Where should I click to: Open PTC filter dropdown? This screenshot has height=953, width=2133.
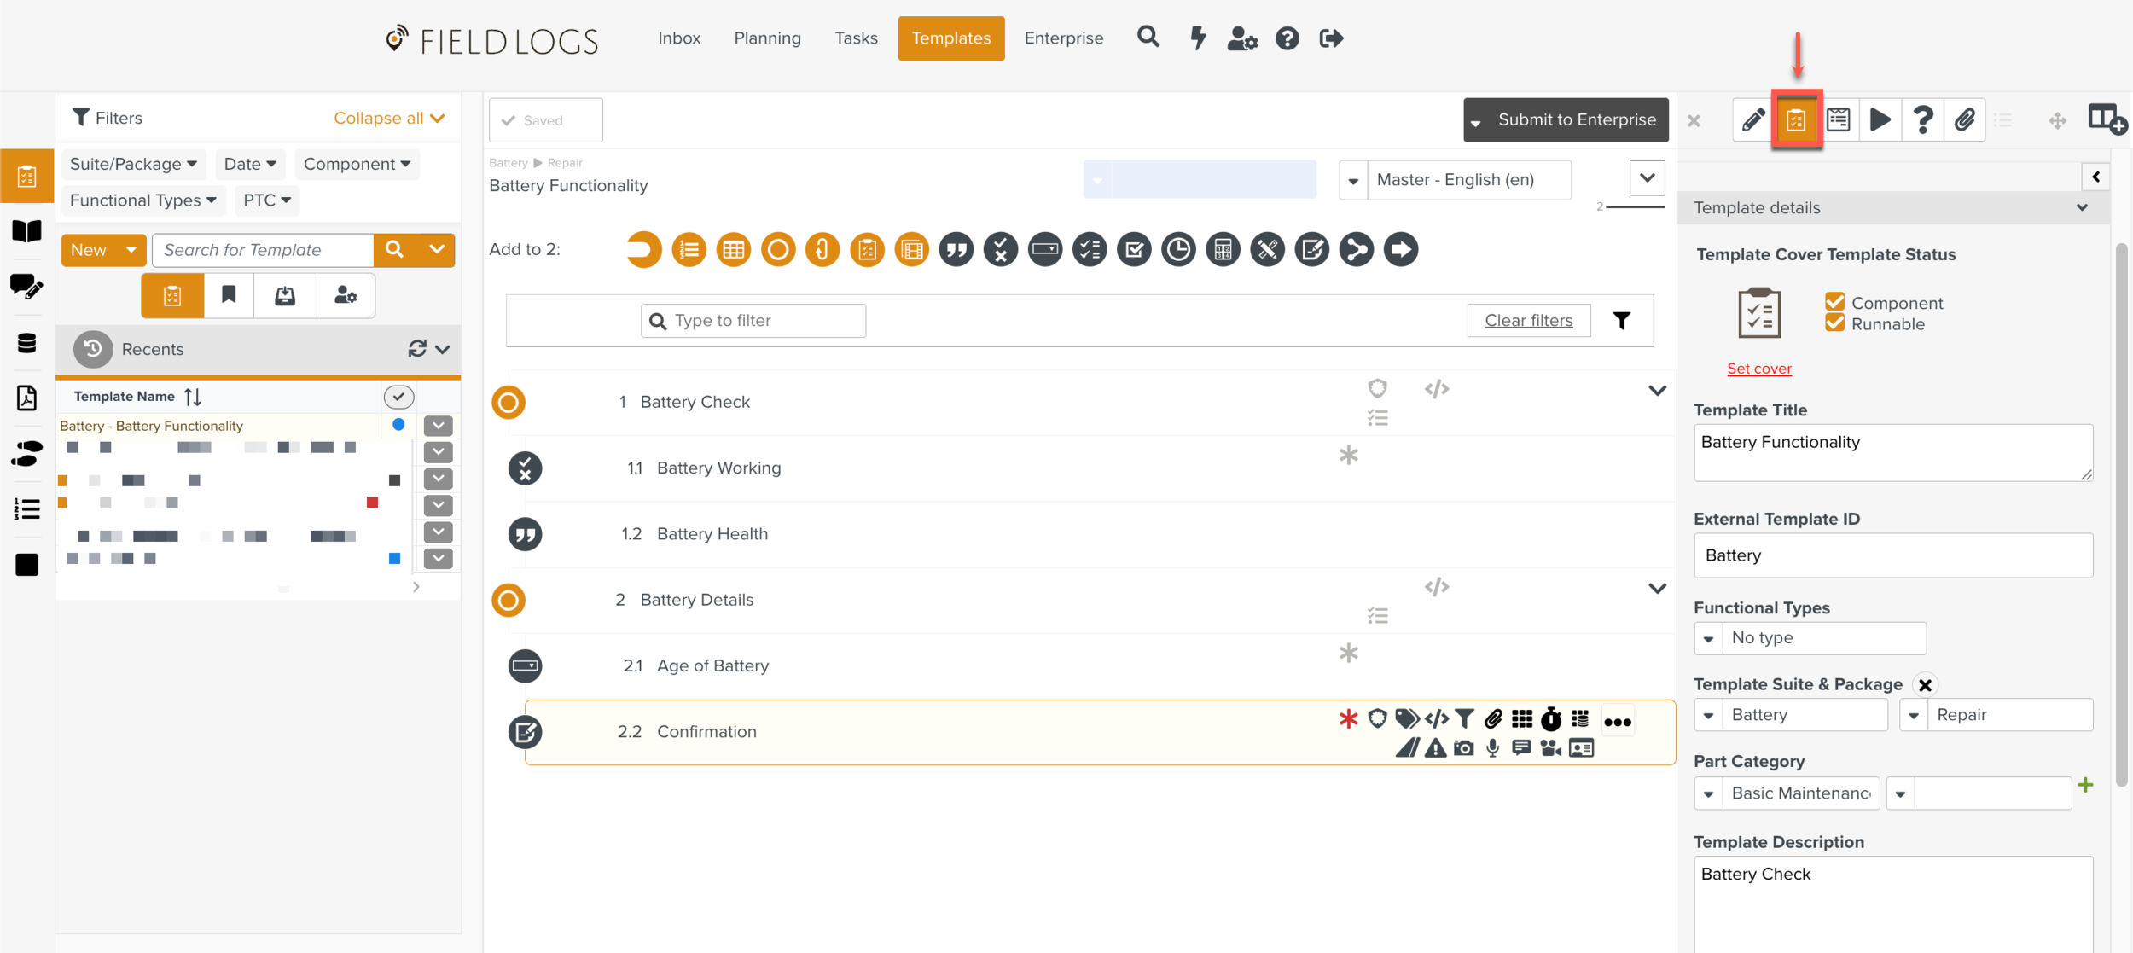(267, 200)
